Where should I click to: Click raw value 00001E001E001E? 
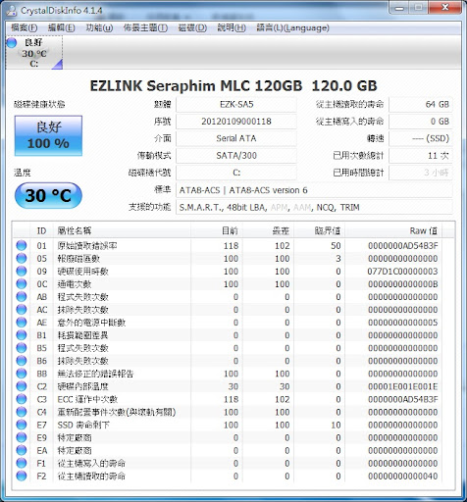point(402,386)
